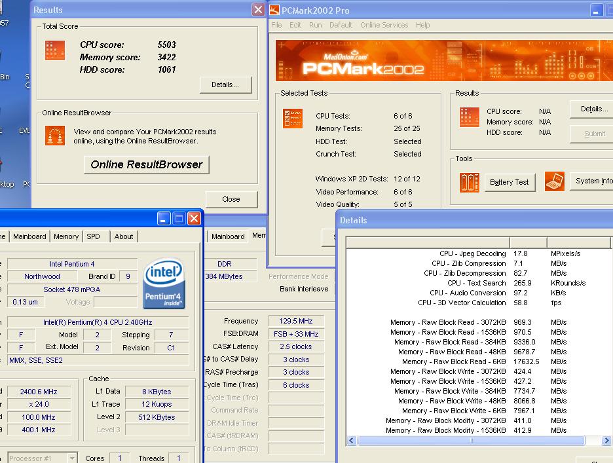Image resolution: width=613 pixels, height=463 pixels.
Task: Minimize the PCMark2002 Pro window
Action: point(596,10)
